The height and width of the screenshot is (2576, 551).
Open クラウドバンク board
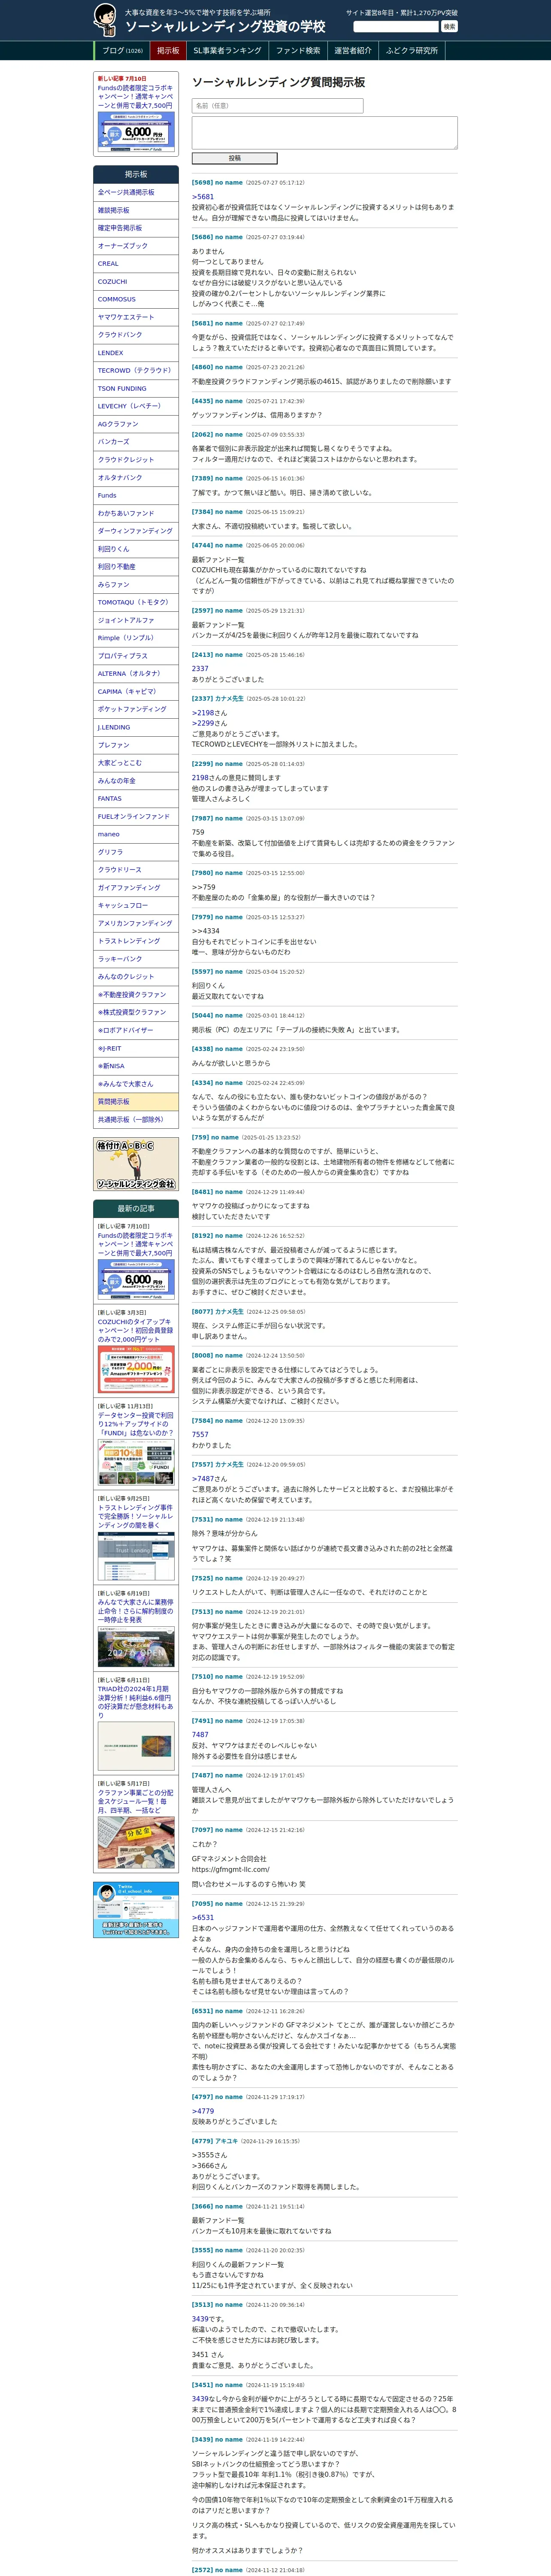point(136,335)
